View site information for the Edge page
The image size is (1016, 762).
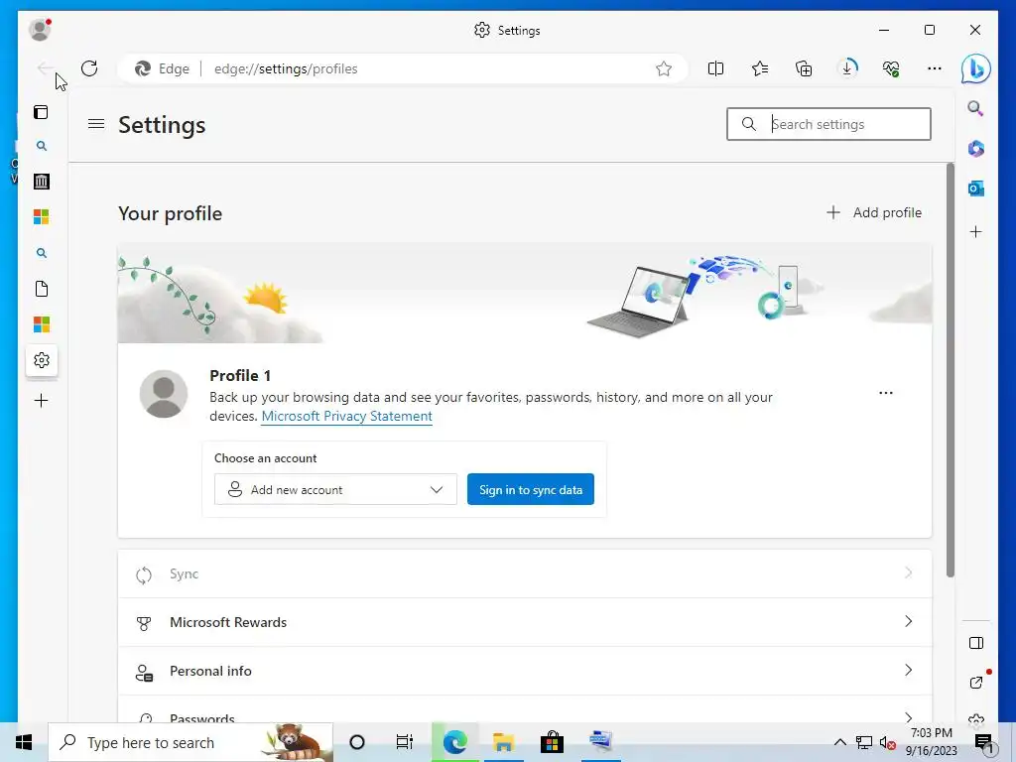point(162,68)
